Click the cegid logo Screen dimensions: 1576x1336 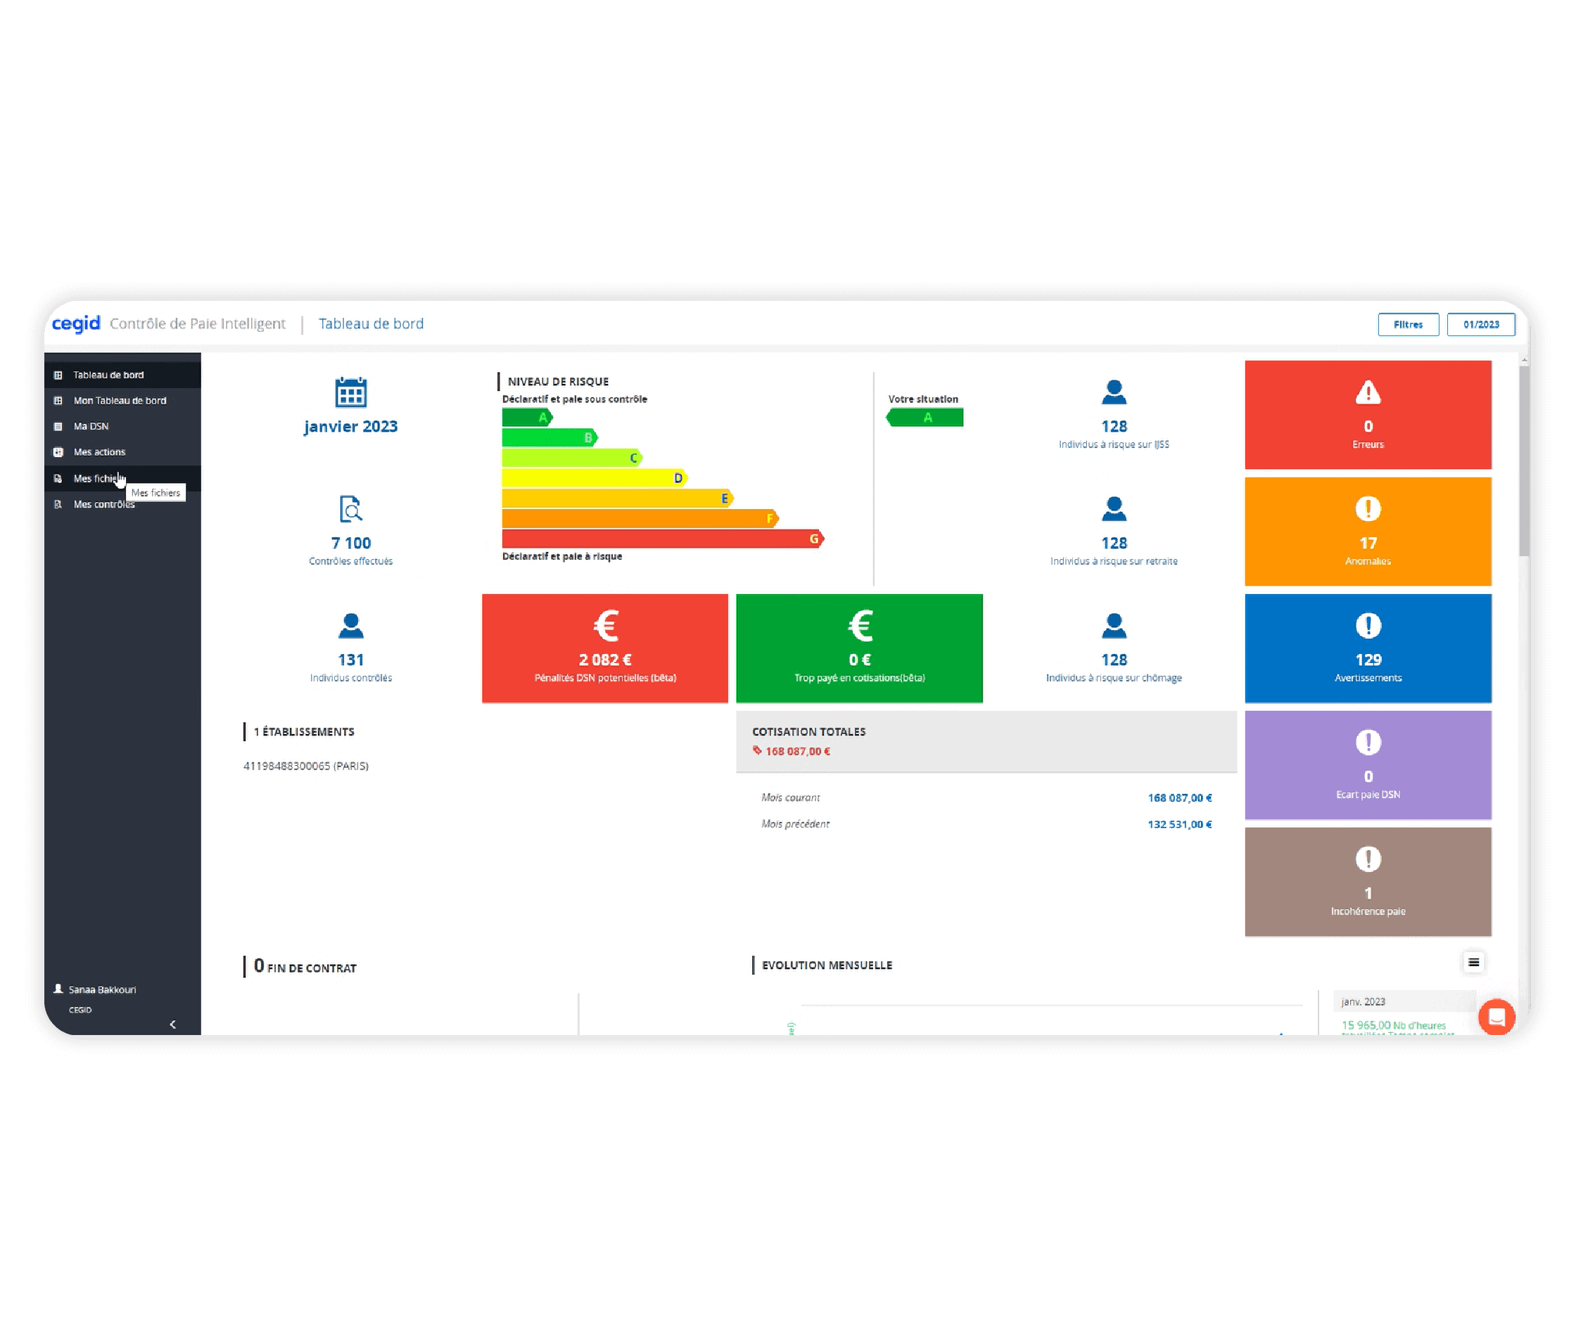coord(76,323)
